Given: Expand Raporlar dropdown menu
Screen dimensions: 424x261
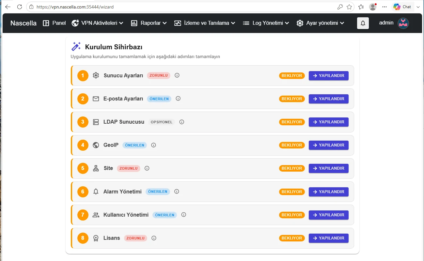Looking at the screenshot, I should [x=149, y=23].
